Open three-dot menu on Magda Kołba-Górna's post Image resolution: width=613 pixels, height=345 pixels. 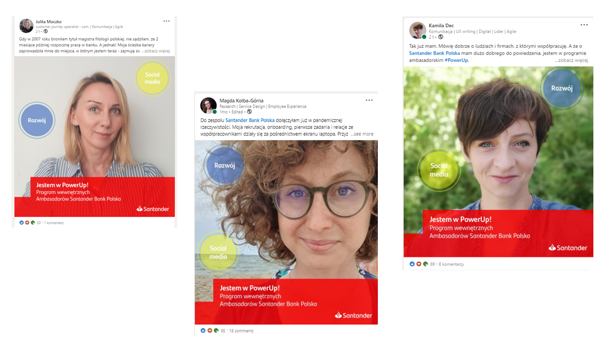pyautogui.click(x=369, y=100)
